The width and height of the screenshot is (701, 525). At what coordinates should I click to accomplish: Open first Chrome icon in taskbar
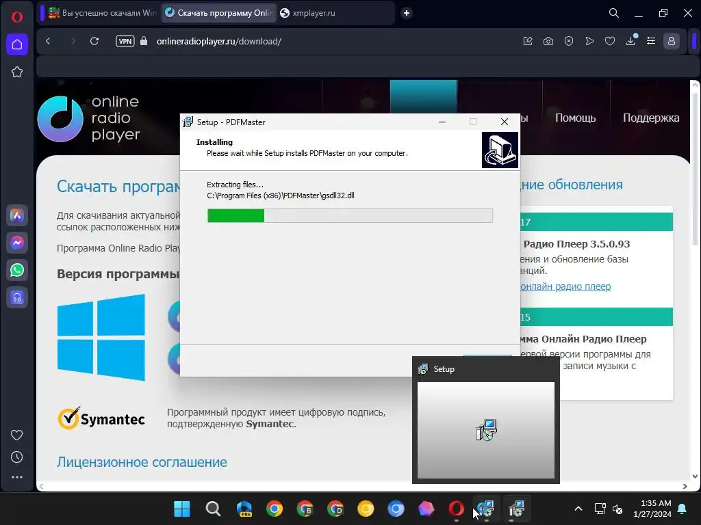[275, 509]
